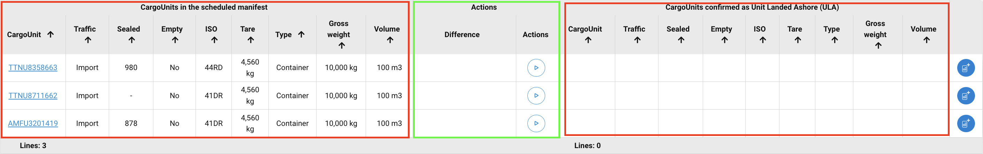Open AMFU3201419 cargo unit link
The width and height of the screenshot is (983, 154).
pos(33,123)
